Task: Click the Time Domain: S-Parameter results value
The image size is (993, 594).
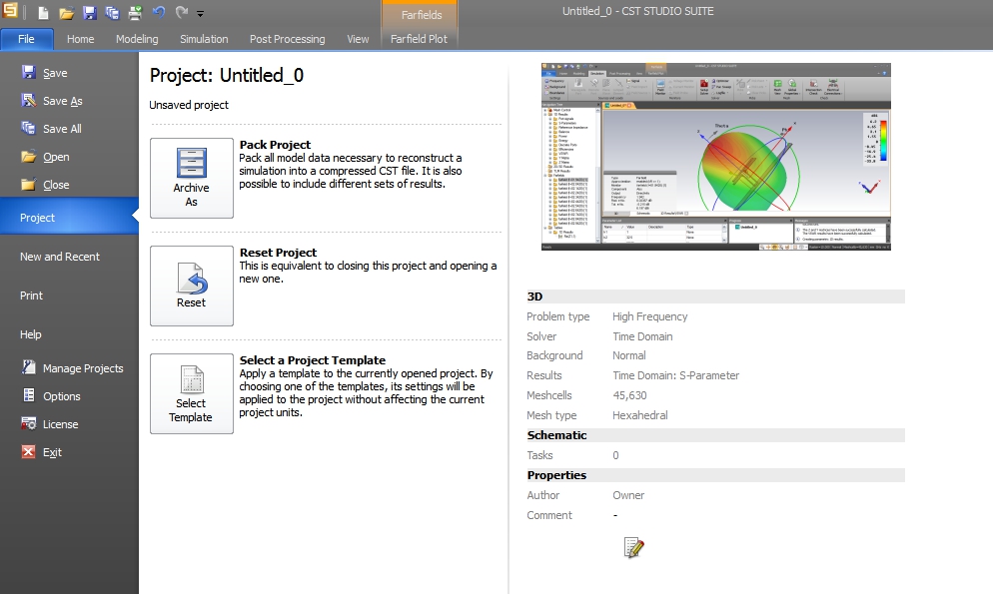Action: 675,375
